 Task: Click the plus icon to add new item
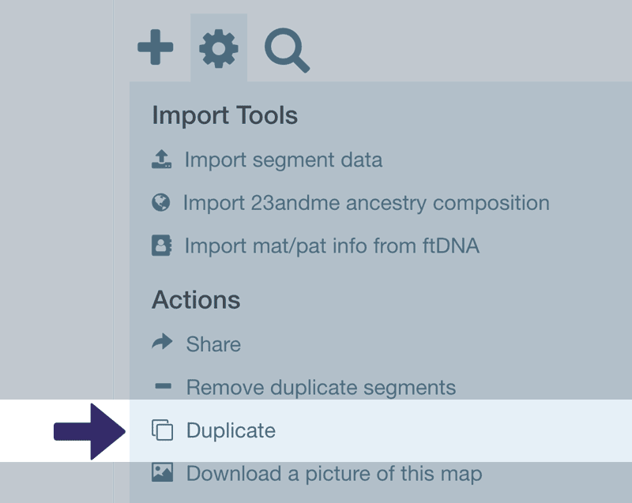156,47
